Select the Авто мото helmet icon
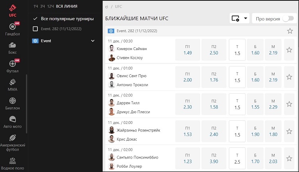Viewport: 299px width, 172px height. tap(12, 119)
